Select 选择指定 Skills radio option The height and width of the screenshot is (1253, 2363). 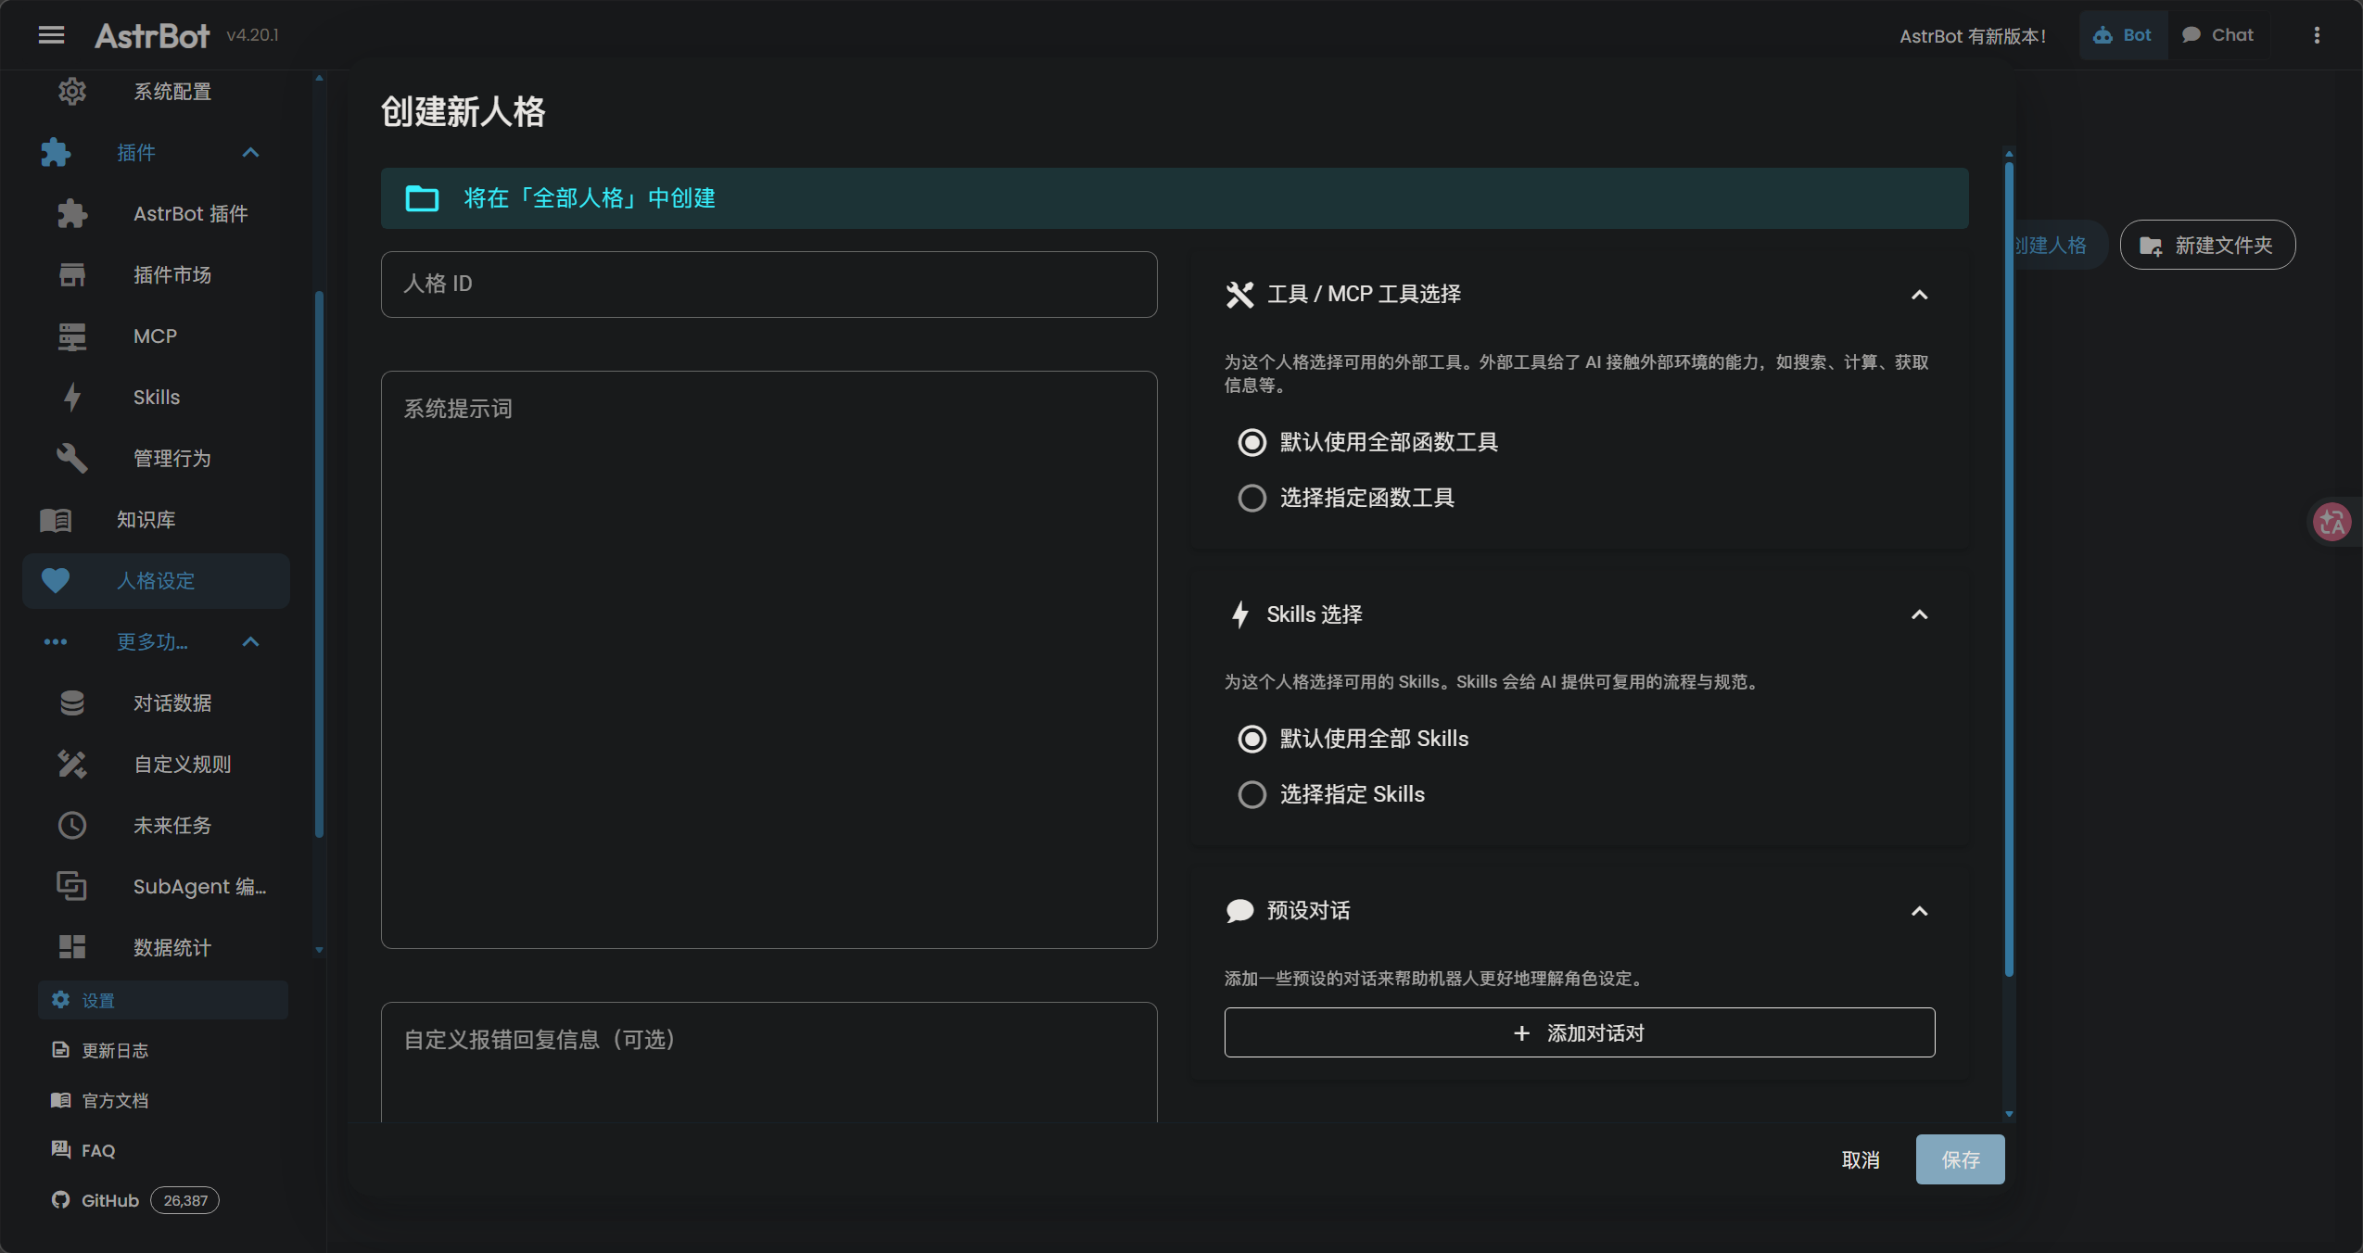click(1252, 795)
